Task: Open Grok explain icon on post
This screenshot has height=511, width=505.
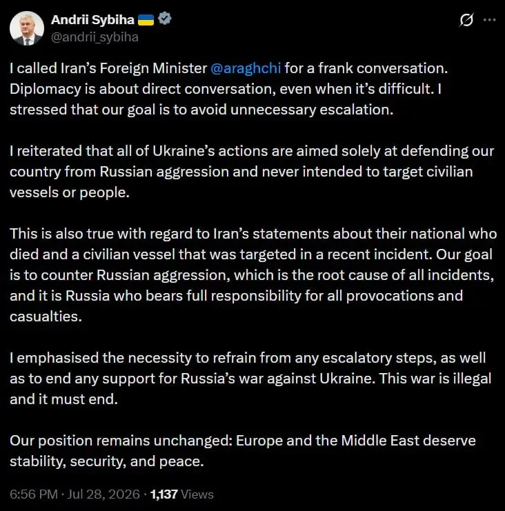Action: 466,20
